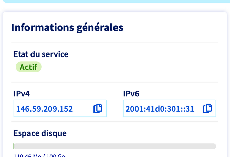Click empty space right of Etat du service

(x=142, y=54)
